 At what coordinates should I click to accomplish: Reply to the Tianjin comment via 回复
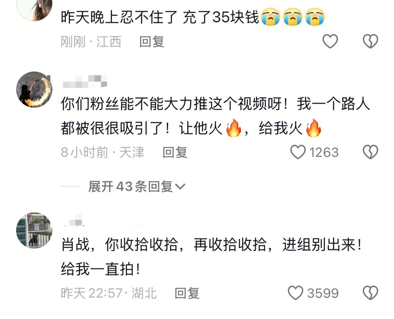coord(175,153)
